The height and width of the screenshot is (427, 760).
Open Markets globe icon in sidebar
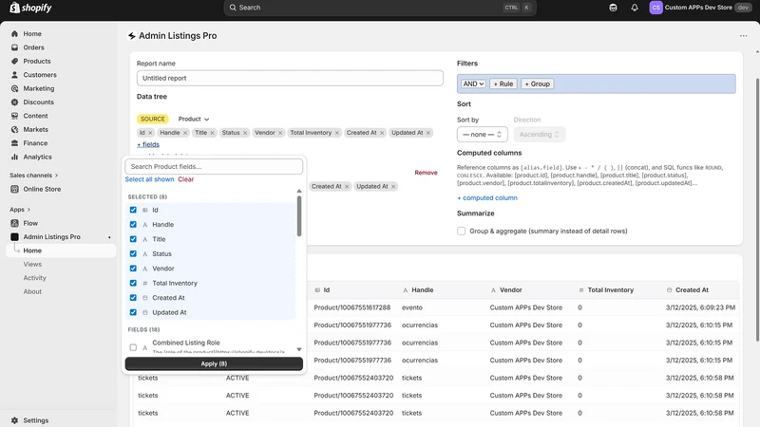(14, 129)
